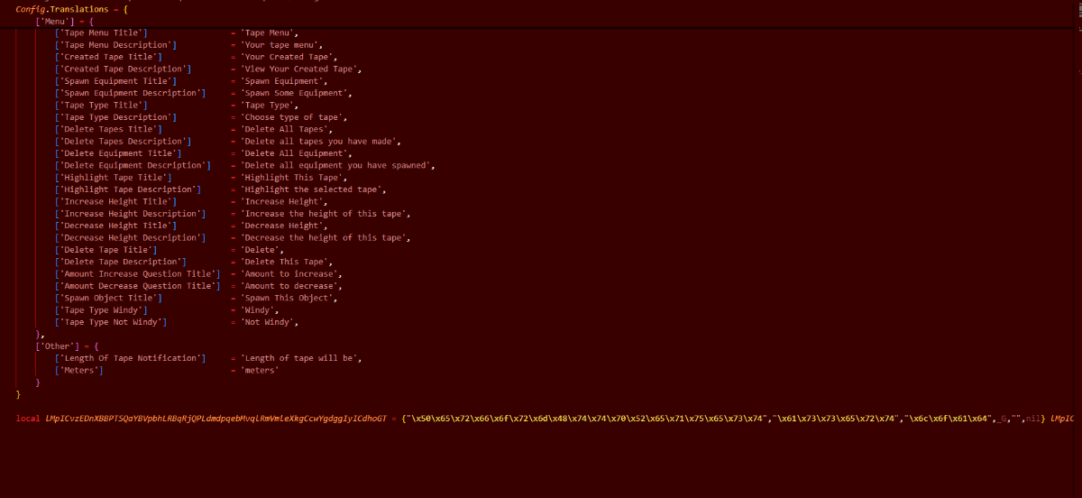Click the 'Spawn Some Equipment' string value

coord(294,93)
